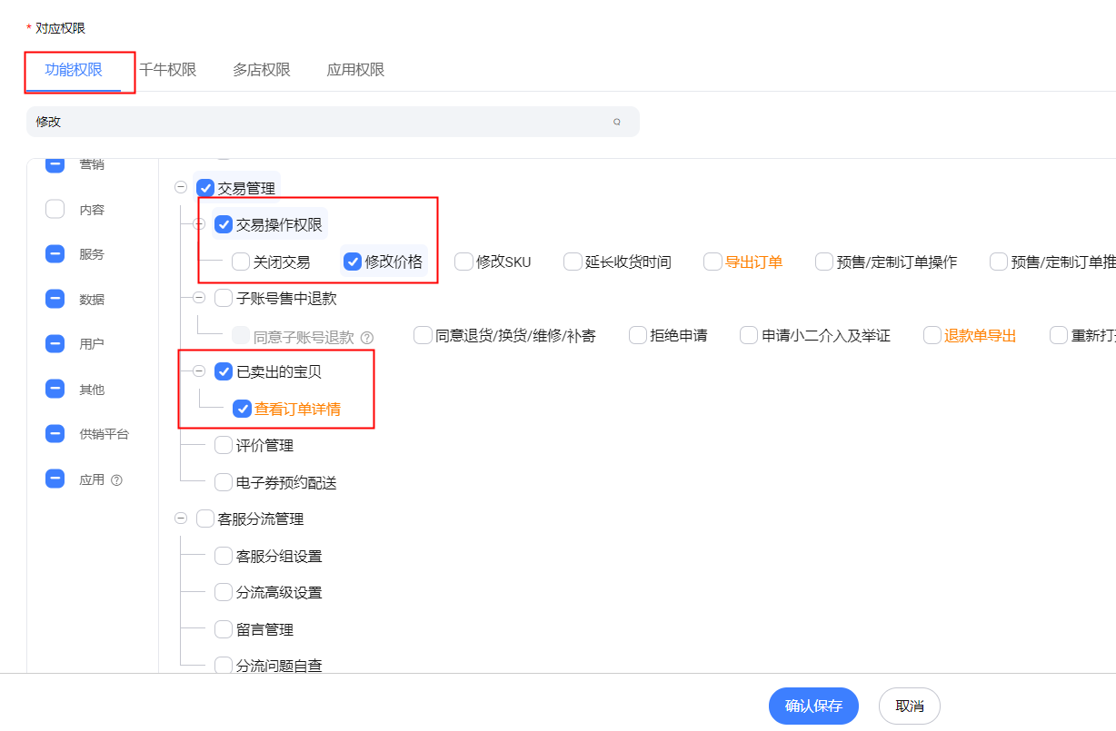1116x731 pixels.
Task: Switch to the 千牛权限 tab
Action: point(167,70)
